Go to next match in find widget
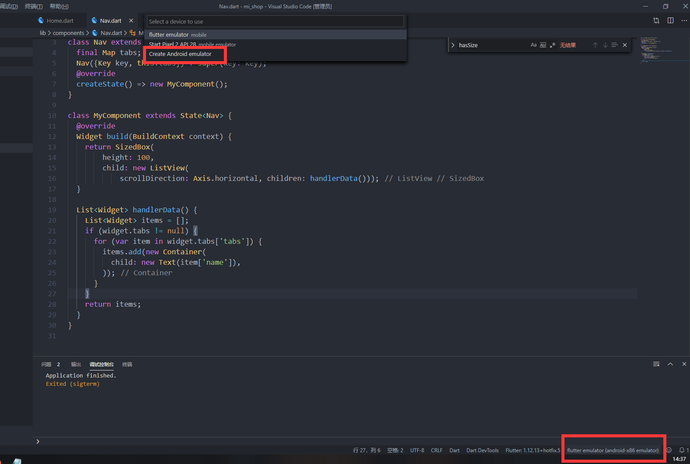 click(605, 45)
